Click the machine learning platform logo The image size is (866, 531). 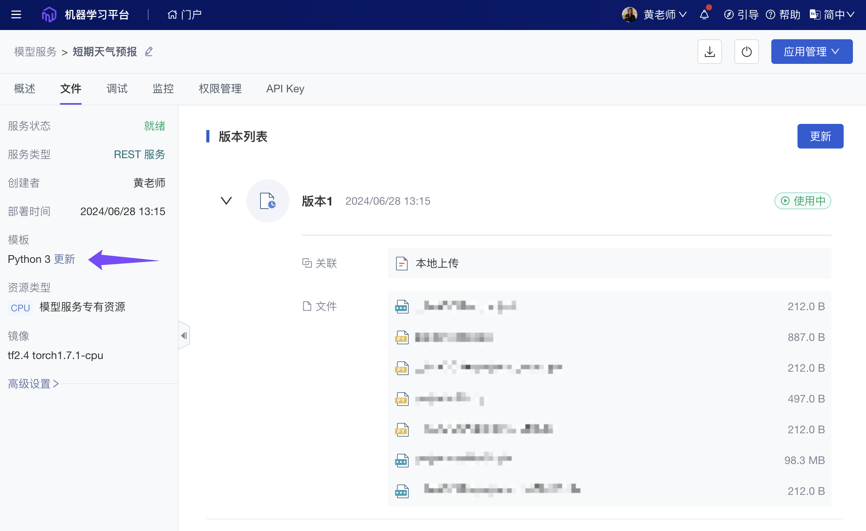click(49, 14)
